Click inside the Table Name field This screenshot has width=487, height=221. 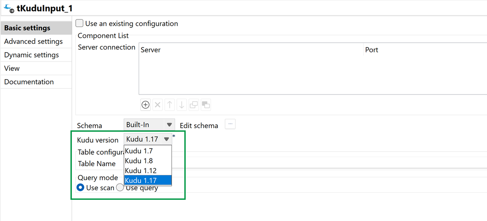[x=329, y=163]
